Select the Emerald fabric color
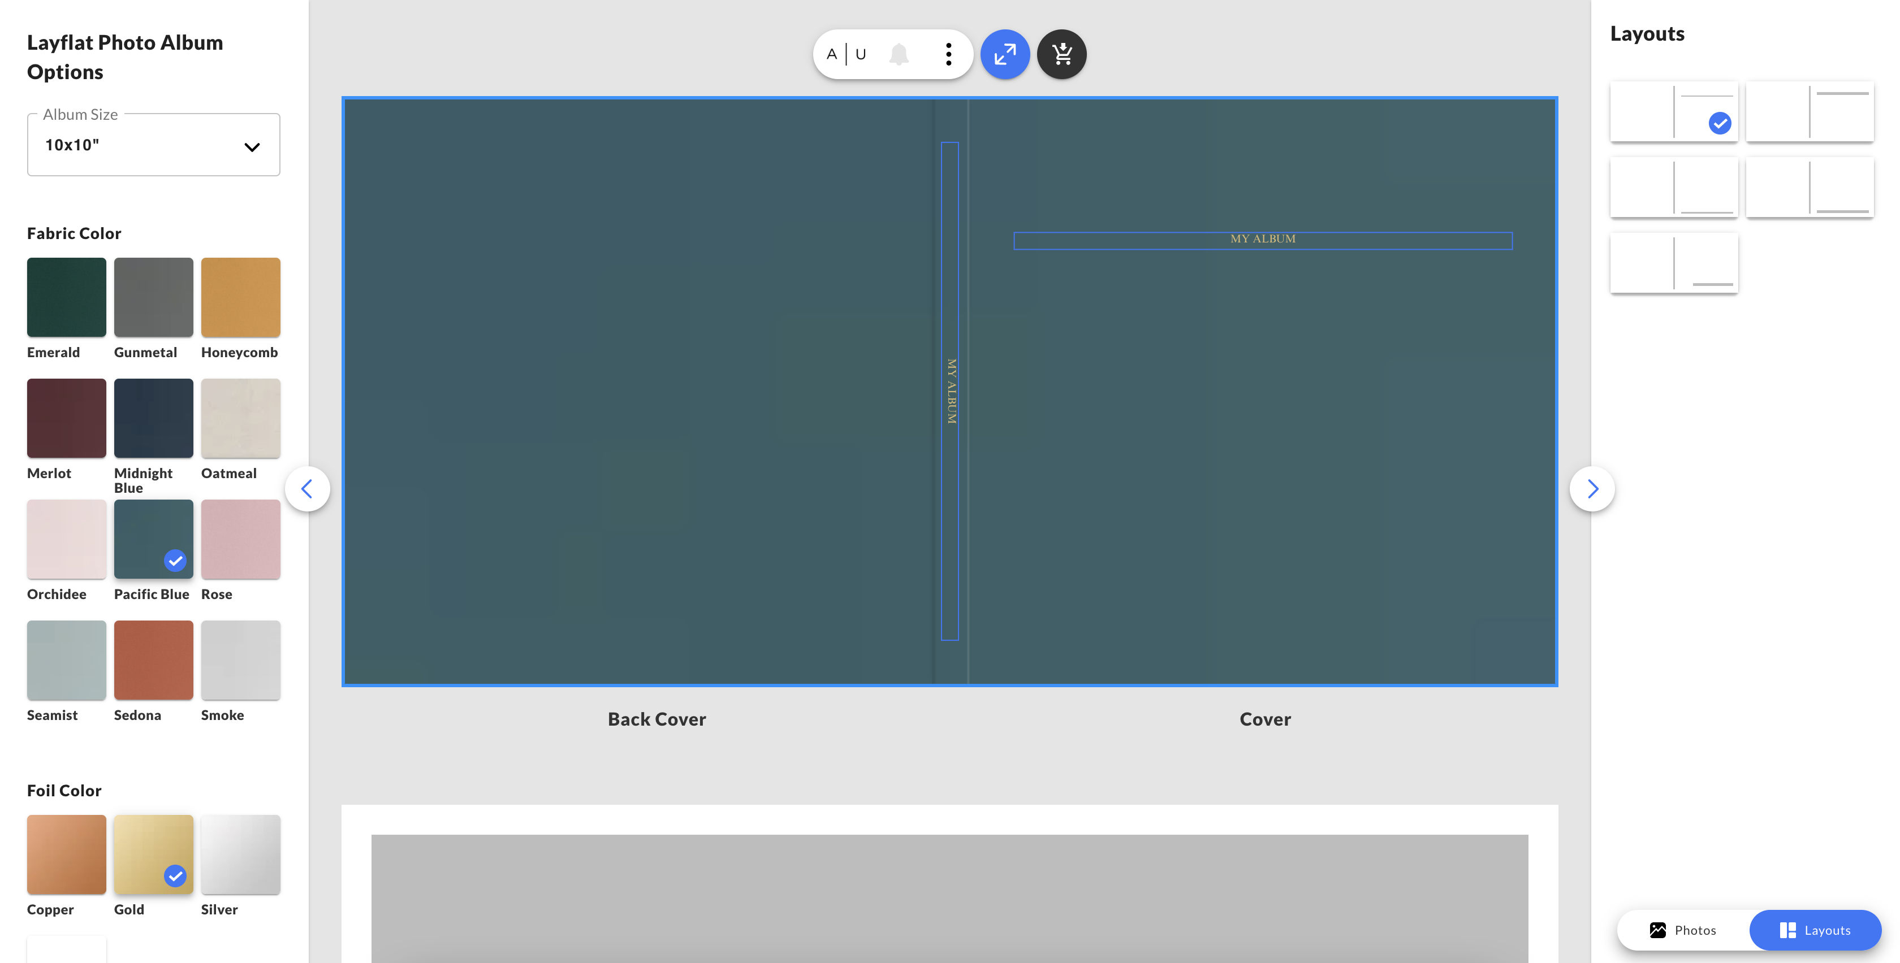Screen dimensions: 1900x963 [x=66, y=297]
